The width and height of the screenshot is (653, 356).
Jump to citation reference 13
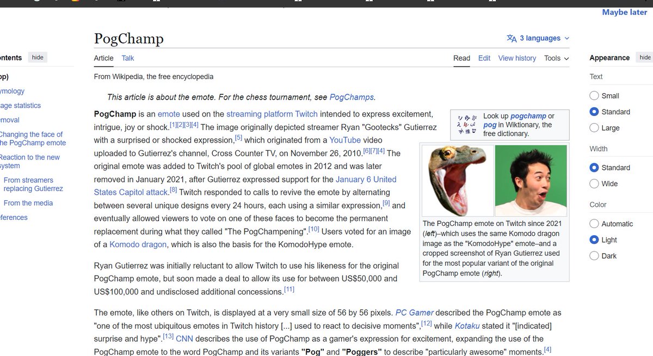point(168,336)
